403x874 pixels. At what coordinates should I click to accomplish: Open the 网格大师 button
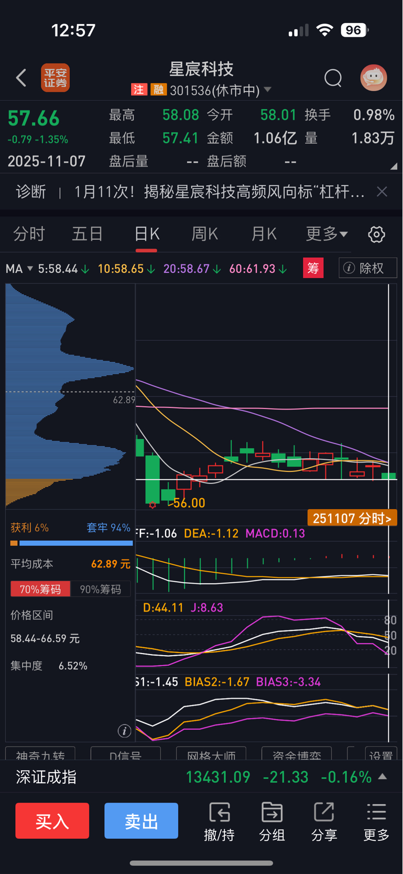point(211,755)
